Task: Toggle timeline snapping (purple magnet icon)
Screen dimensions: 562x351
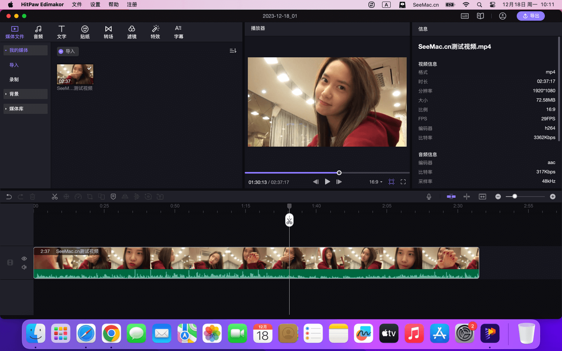Action: 451,197
